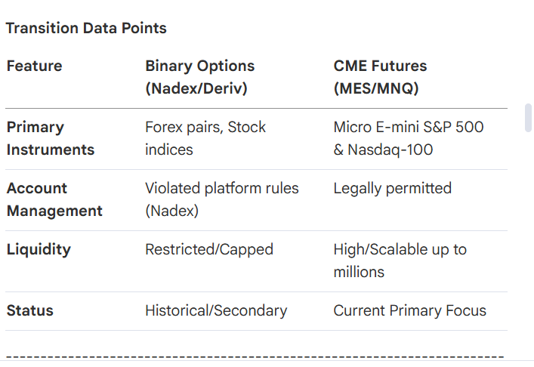The height and width of the screenshot is (367, 534).
Task: Select the Status row label
Action: pos(30,310)
